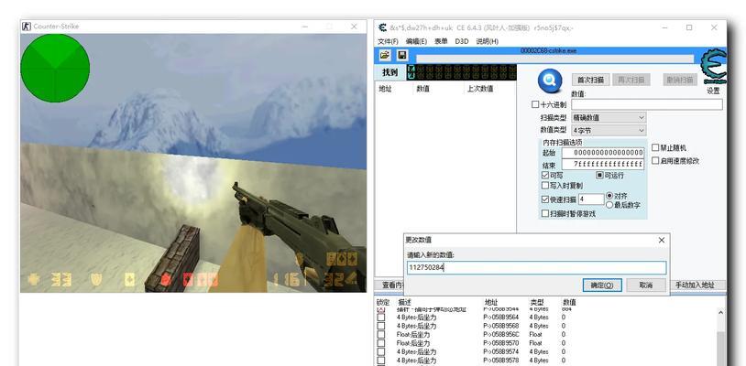Open the 说明(H) help menu
Image resolution: width=746 pixels, height=366 pixels.
coord(488,41)
